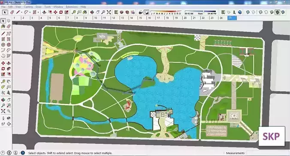Pick the Protractor tool
Viewport: 290px width, 156px height.
(3, 87)
